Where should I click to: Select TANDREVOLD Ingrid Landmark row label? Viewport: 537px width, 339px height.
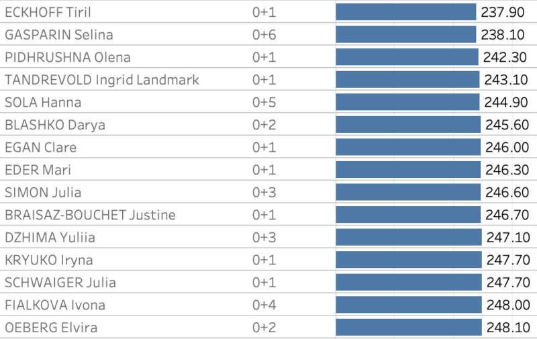(x=102, y=80)
